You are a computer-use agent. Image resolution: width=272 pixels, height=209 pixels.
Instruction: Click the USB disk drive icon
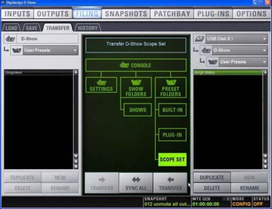pyautogui.click(x=200, y=39)
